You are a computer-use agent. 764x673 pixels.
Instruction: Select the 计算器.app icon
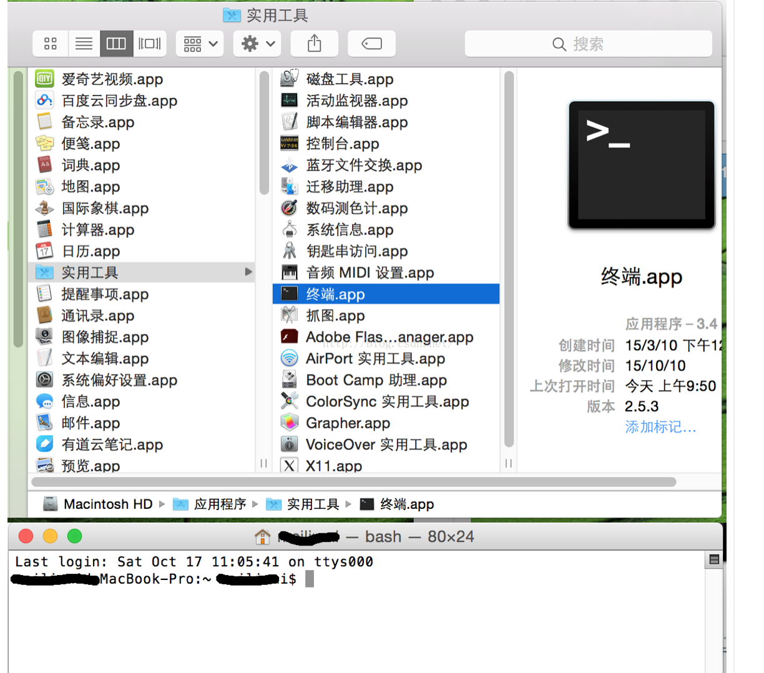pos(44,229)
